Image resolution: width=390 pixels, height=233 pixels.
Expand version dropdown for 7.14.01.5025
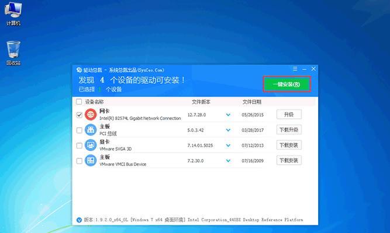tap(228, 146)
